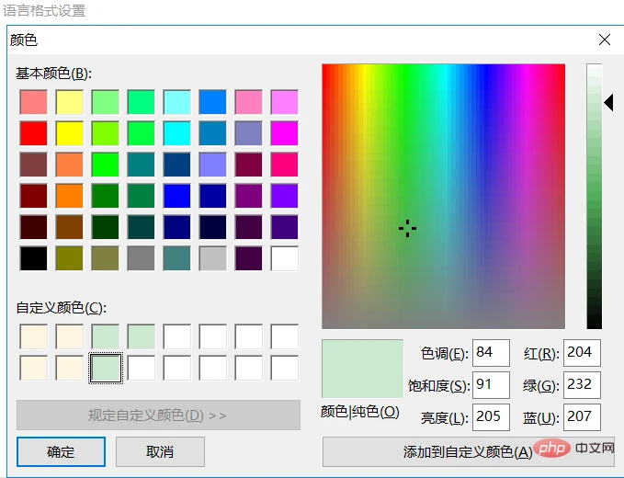Click 添加到自定义颜色 button
Screen dimensions: 624x478
tap(468, 451)
